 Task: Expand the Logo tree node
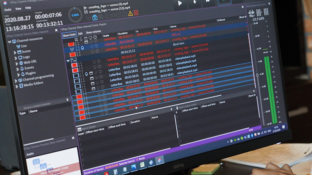pos(16,58)
